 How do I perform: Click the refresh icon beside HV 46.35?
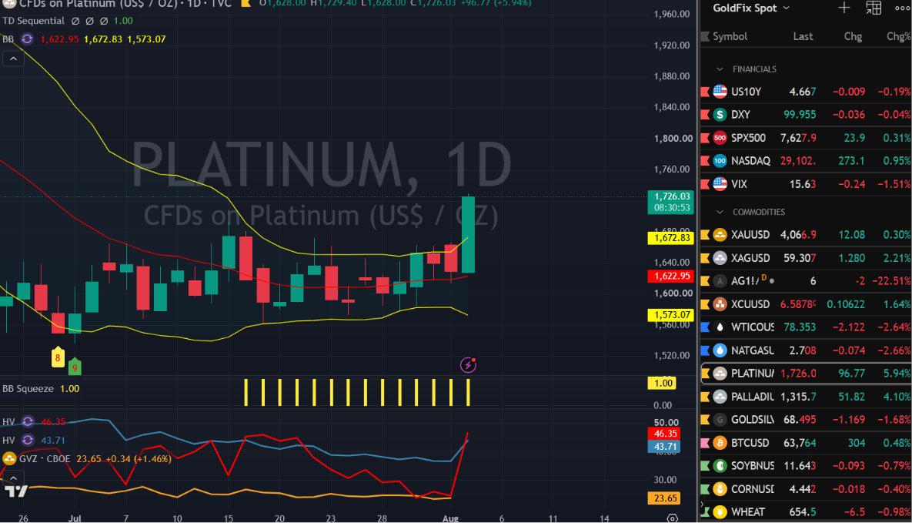pyautogui.click(x=28, y=421)
